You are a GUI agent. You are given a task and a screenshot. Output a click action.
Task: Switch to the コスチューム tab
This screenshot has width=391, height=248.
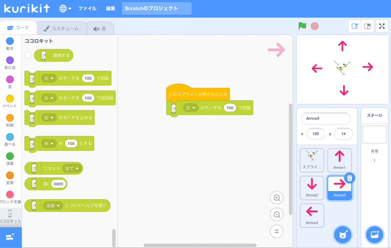(x=62, y=29)
